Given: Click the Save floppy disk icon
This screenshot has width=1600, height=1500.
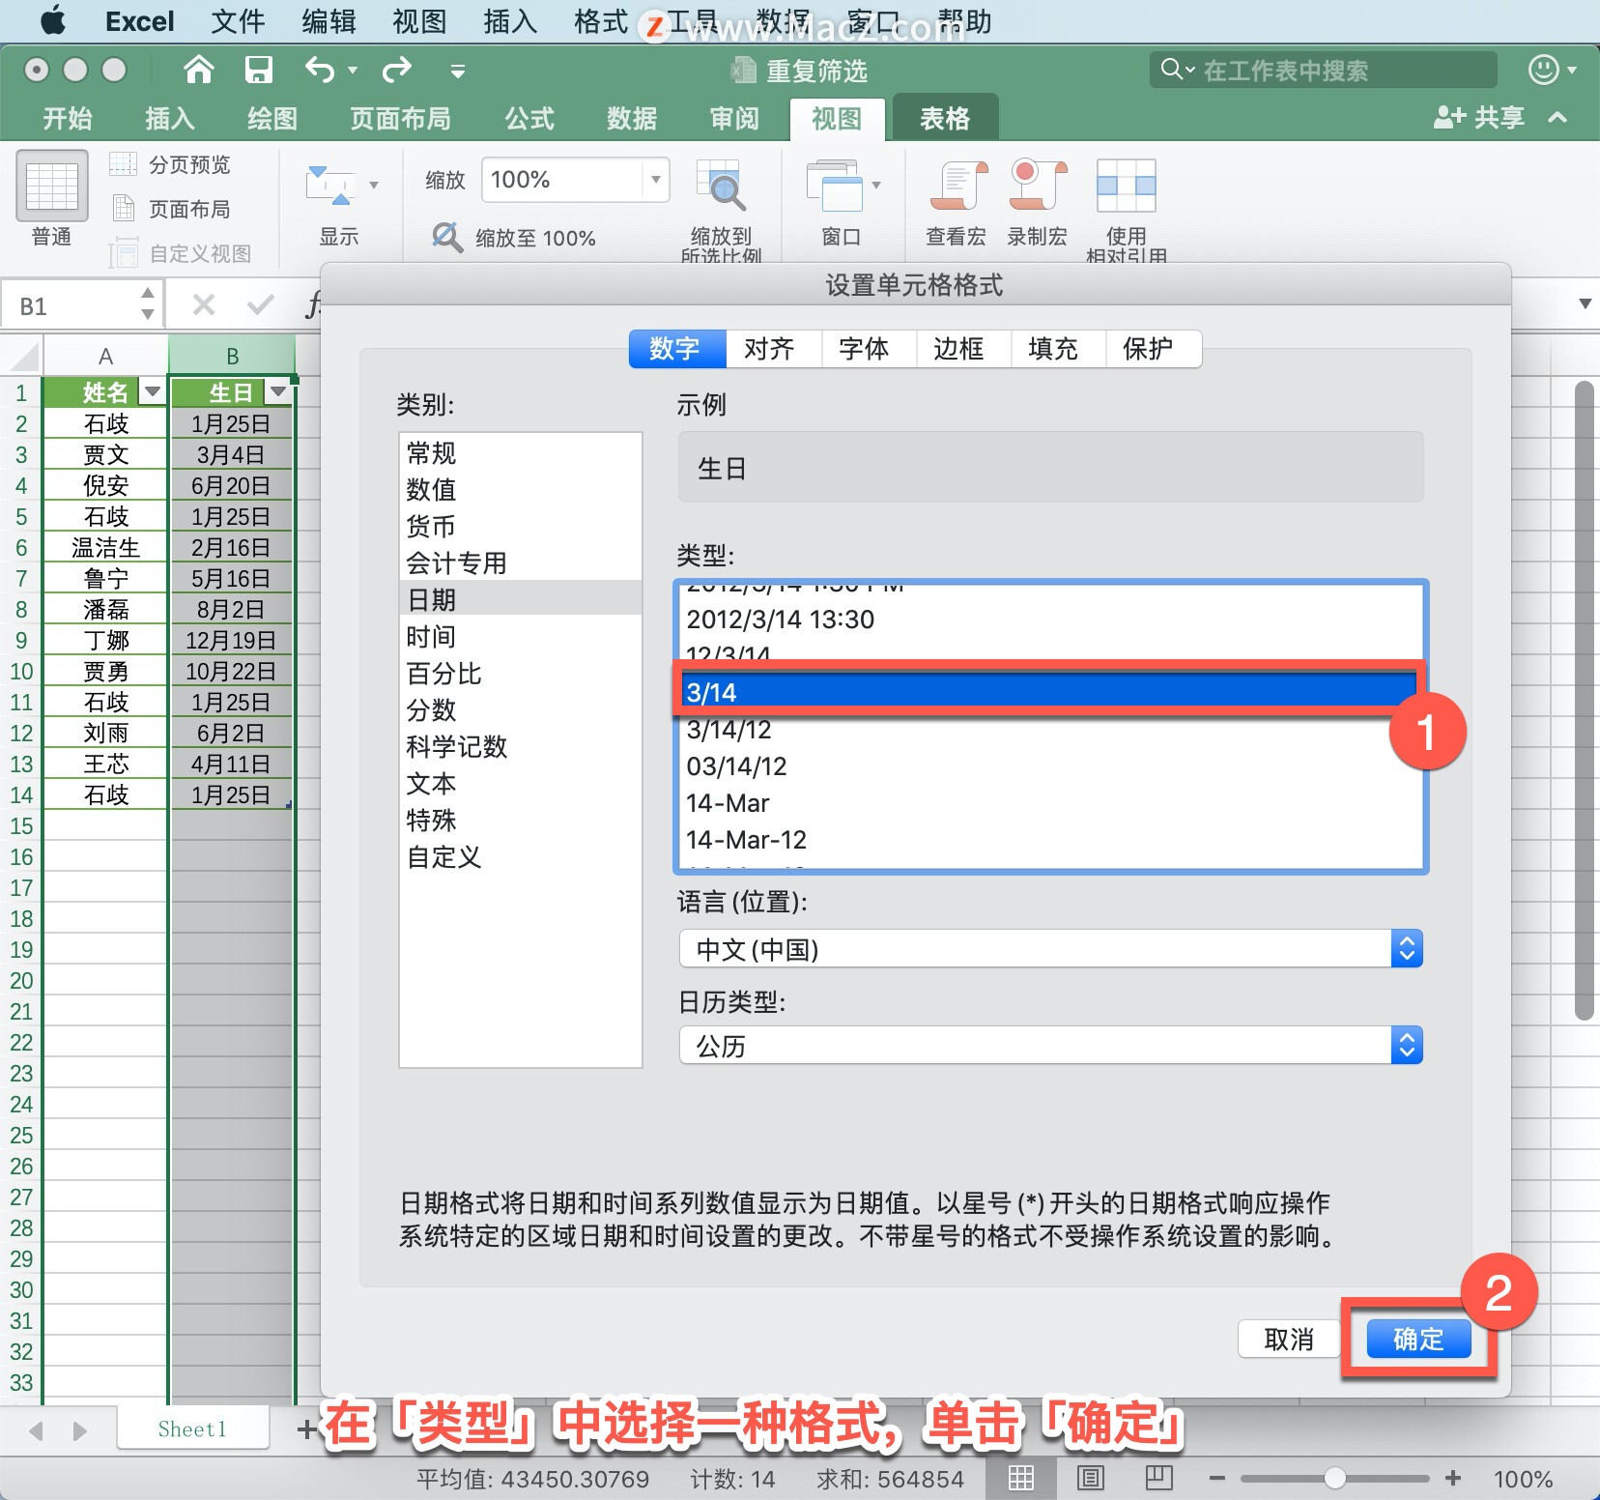Looking at the screenshot, I should (x=258, y=70).
